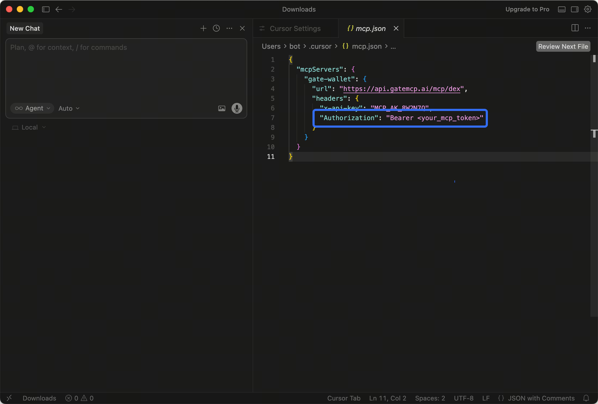Toggle the right side panel layout
The image size is (598, 404).
click(x=575, y=9)
